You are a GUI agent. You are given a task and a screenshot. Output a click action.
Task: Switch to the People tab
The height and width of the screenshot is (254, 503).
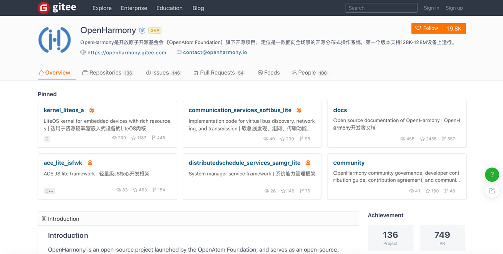(310, 73)
